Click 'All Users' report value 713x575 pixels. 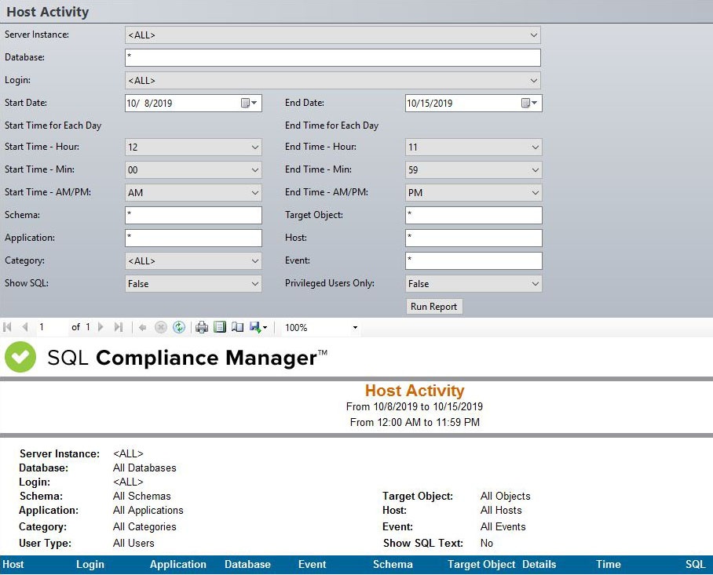point(133,543)
